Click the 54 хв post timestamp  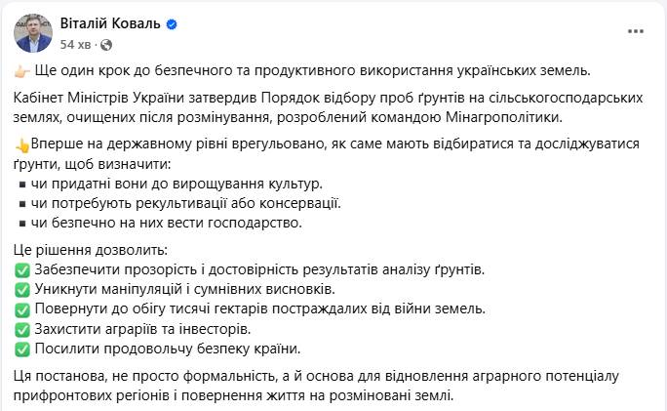point(76,45)
